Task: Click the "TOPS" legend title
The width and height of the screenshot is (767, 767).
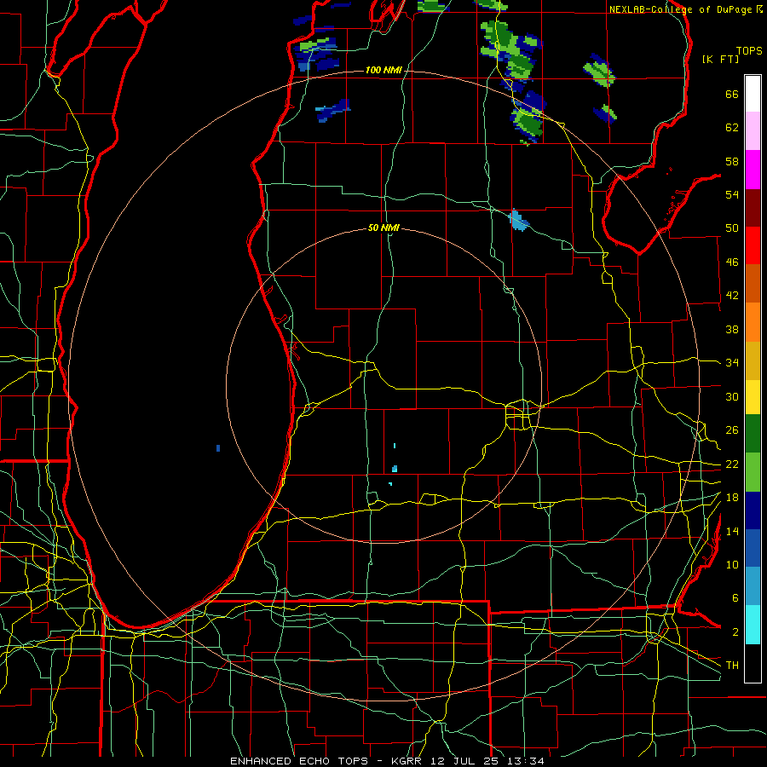Action: click(x=749, y=51)
